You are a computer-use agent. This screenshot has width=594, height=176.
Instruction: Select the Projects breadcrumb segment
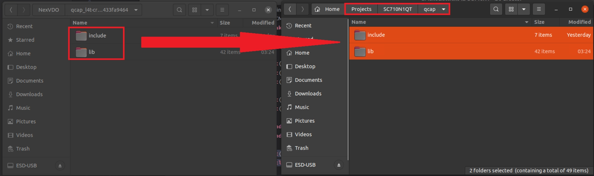point(361,9)
